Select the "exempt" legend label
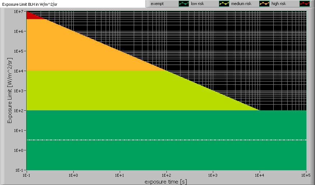Screen dimensions: 315x185 point(157,4)
